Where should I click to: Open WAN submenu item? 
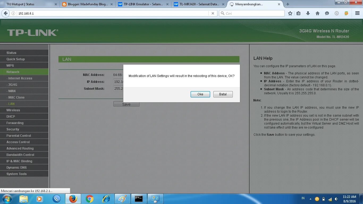tap(24, 91)
